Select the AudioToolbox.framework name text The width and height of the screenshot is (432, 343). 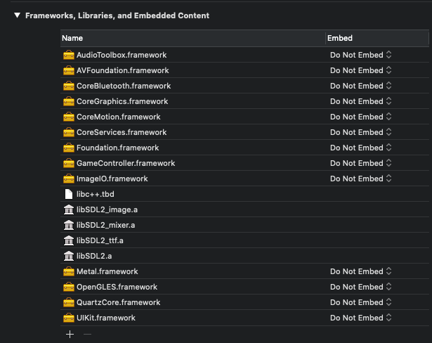pos(122,55)
